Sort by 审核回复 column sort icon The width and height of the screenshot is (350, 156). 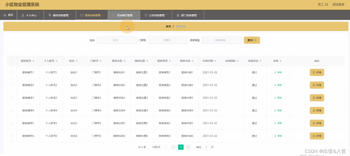tap(238, 61)
